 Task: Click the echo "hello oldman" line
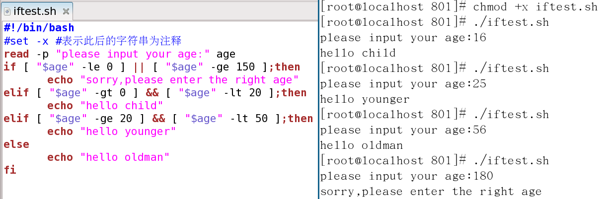point(108,157)
